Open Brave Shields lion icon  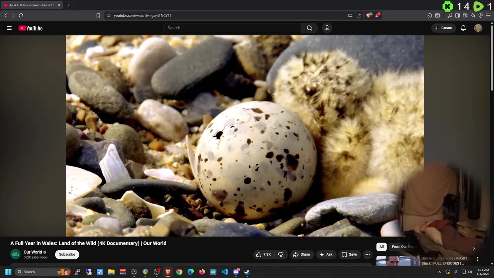click(369, 15)
